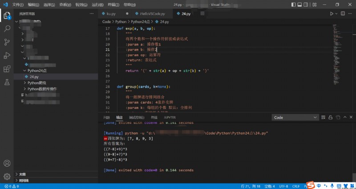Image resolution: width=356 pixels, height=189 pixels.
Task: Open output log in editor
Action: (338, 117)
